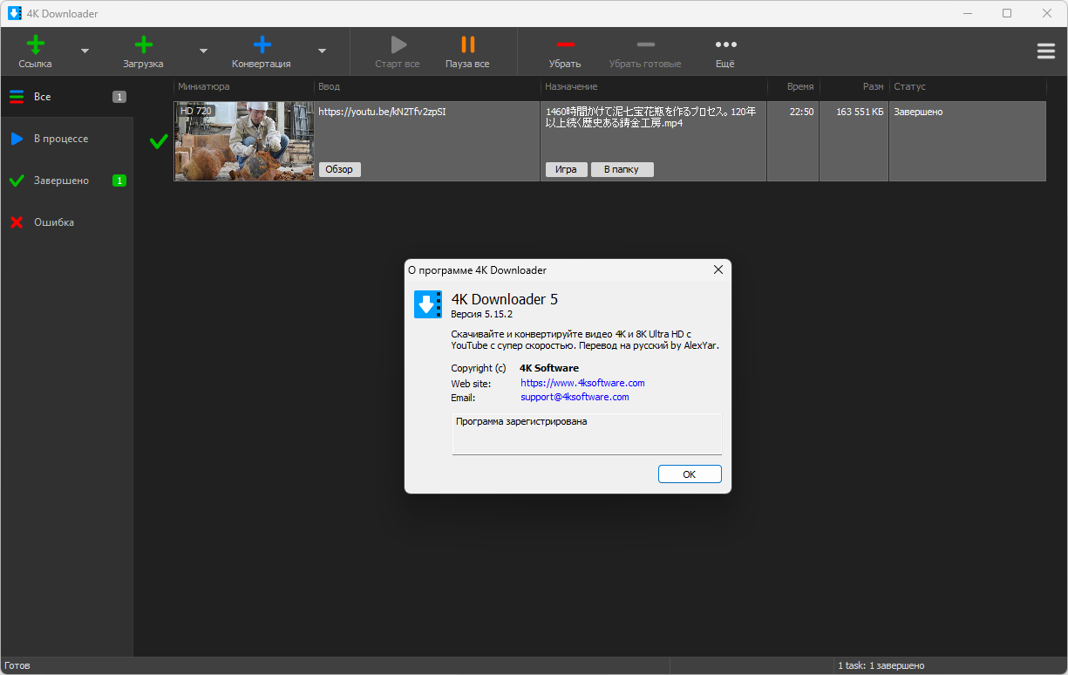The width and height of the screenshot is (1068, 675).
Task: Select the Все filter in sidebar
Action: click(x=67, y=97)
